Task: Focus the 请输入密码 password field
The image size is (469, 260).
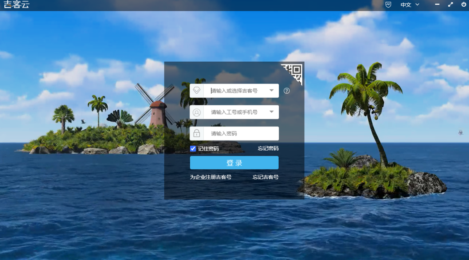Action: pyautogui.click(x=240, y=134)
